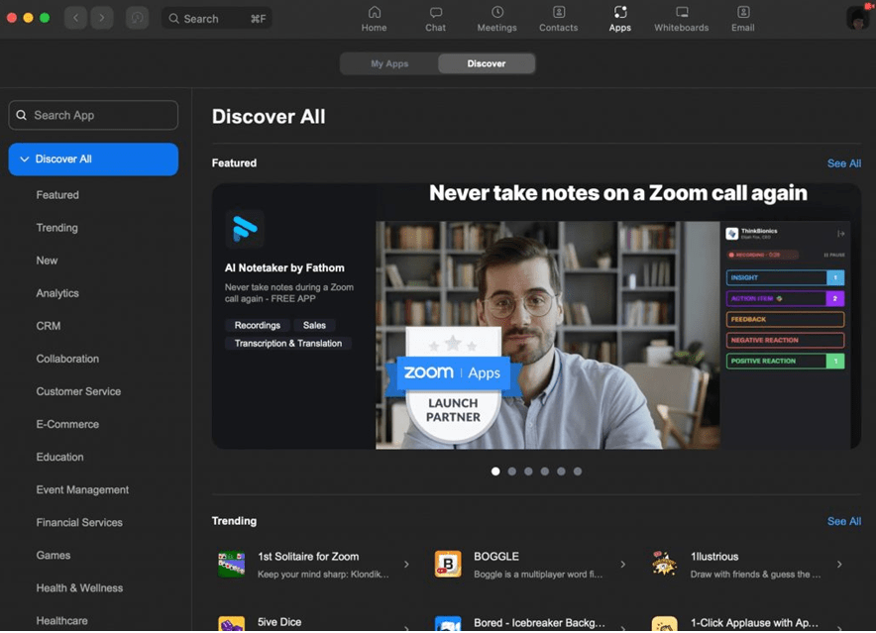Click the AI Notetaker by Fathom logo
Viewport: 876px width, 633px height.
[x=244, y=230]
